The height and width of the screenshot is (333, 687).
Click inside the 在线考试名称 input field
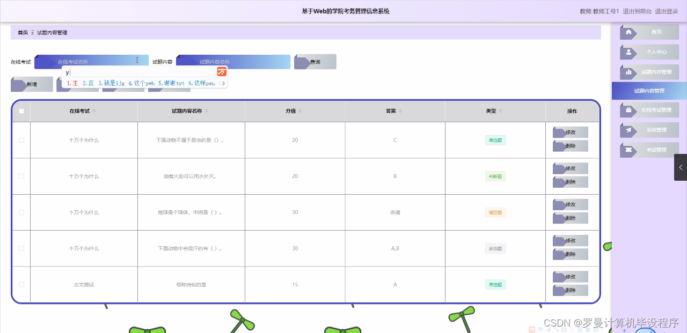point(91,62)
